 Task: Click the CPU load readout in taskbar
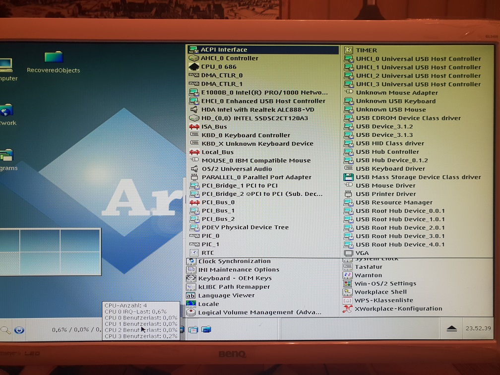click(x=76, y=329)
